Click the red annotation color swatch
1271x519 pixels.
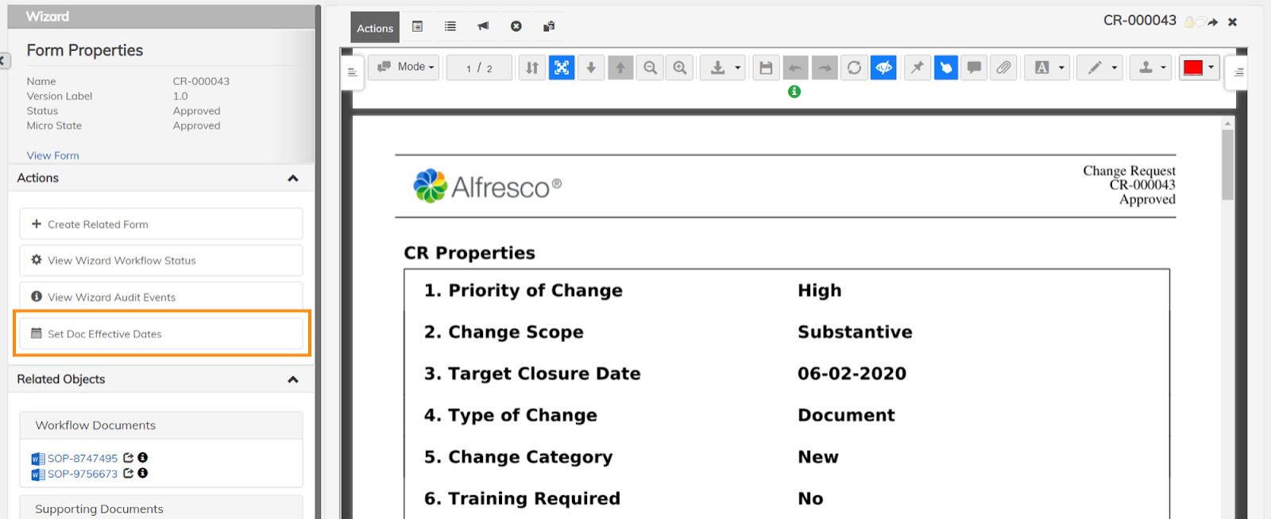pyautogui.click(x=1192, y=68)
